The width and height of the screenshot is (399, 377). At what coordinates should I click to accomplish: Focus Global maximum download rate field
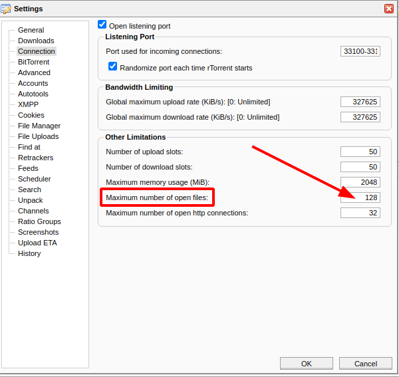coord(360,117)
